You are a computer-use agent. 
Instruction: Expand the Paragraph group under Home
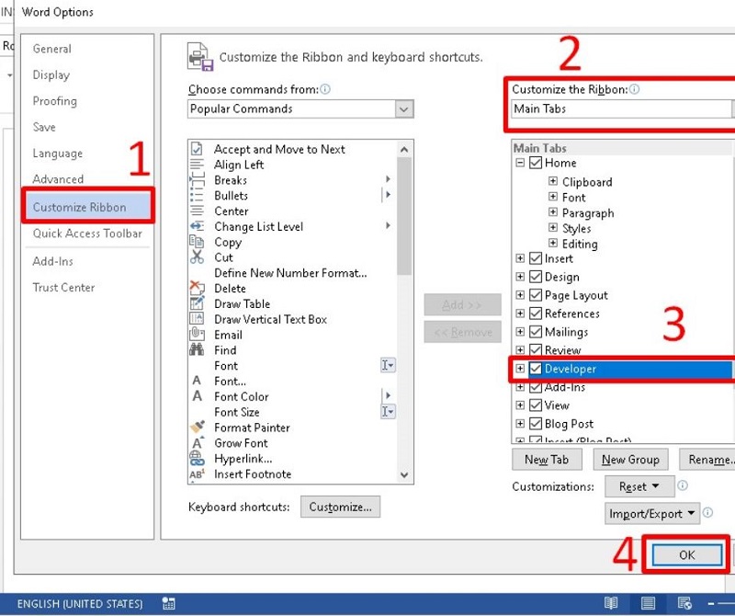pos(553,212)
